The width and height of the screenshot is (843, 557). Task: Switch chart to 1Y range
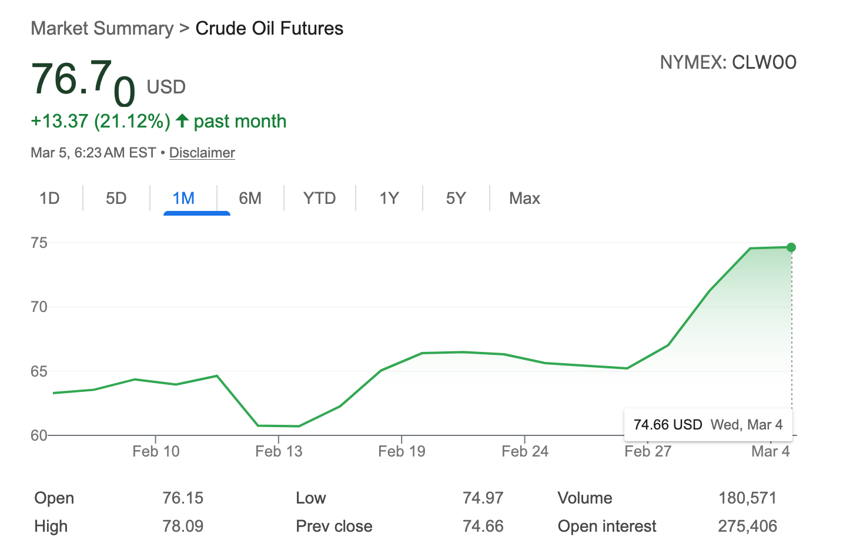coord(389,198)
